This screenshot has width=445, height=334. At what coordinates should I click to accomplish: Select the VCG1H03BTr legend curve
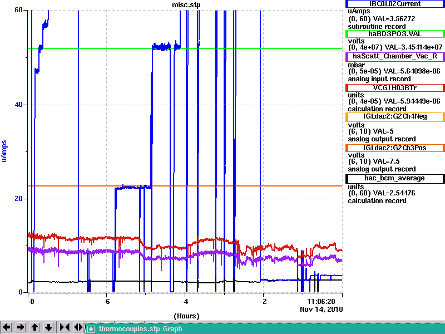tap(395, 88)
